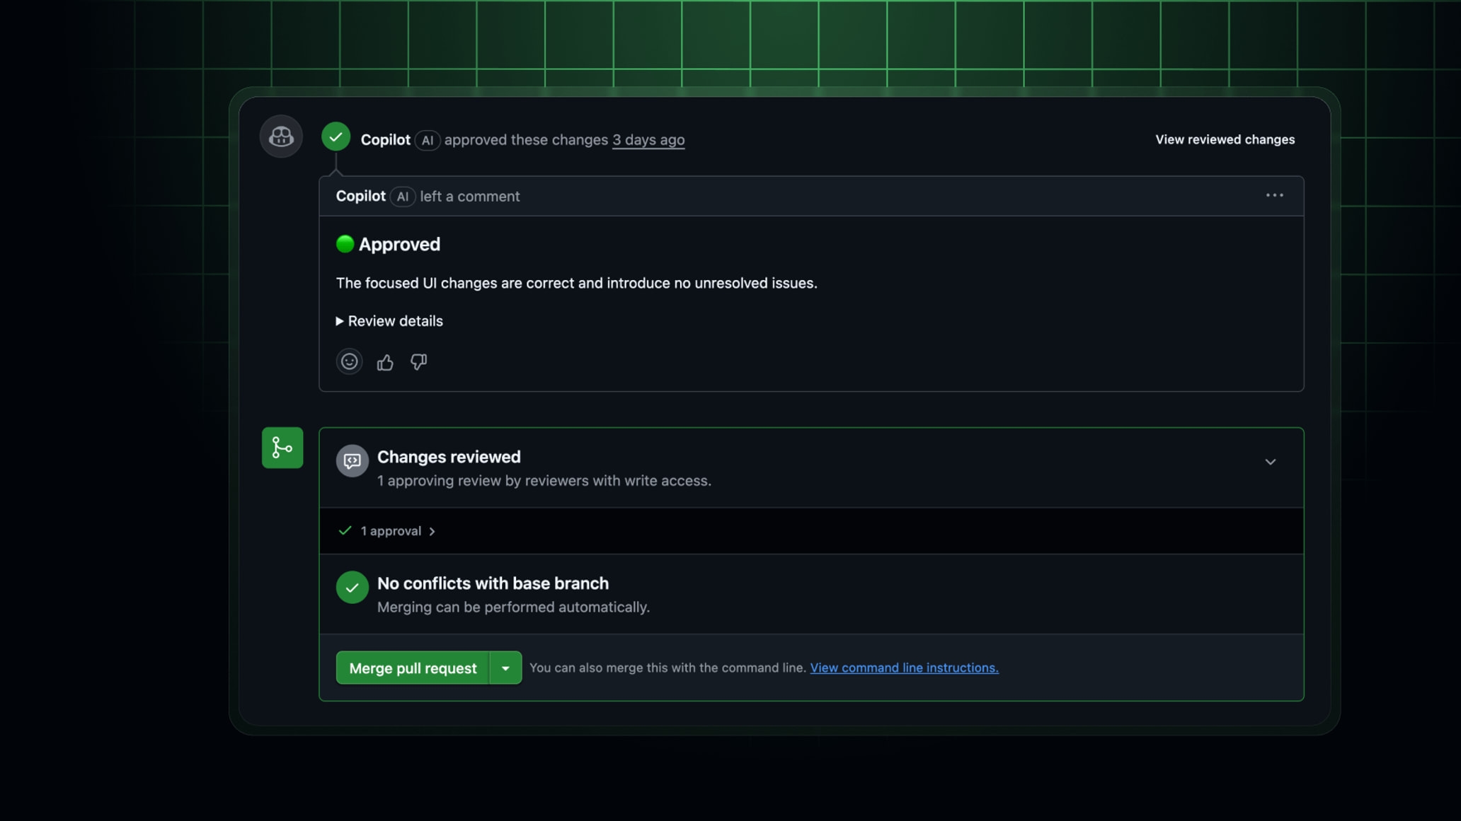Open the emoji reaction picker
The image size is (1461, 821).
point(349,362)
